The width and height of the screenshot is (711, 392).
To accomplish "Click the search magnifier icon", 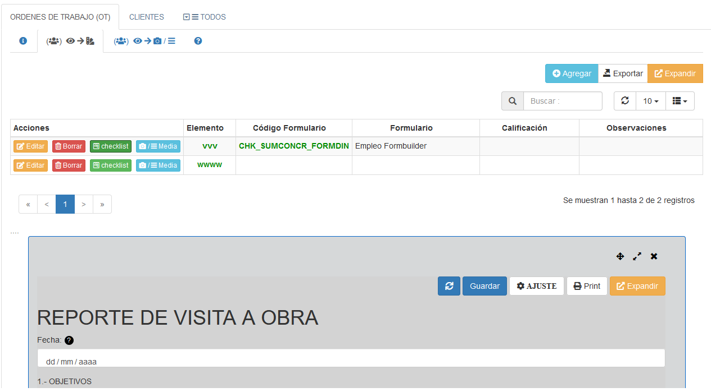I will click(x=512, y=101).
